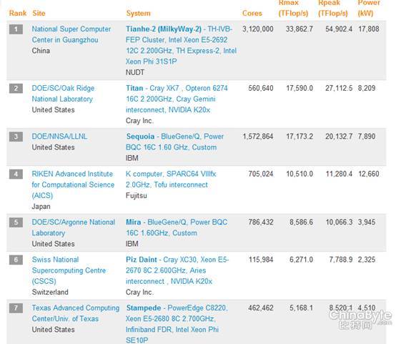Select the Rpeak value 20,132.7
Image resolution: width=396 pixels, height=344 pixels.
point(339,137)
